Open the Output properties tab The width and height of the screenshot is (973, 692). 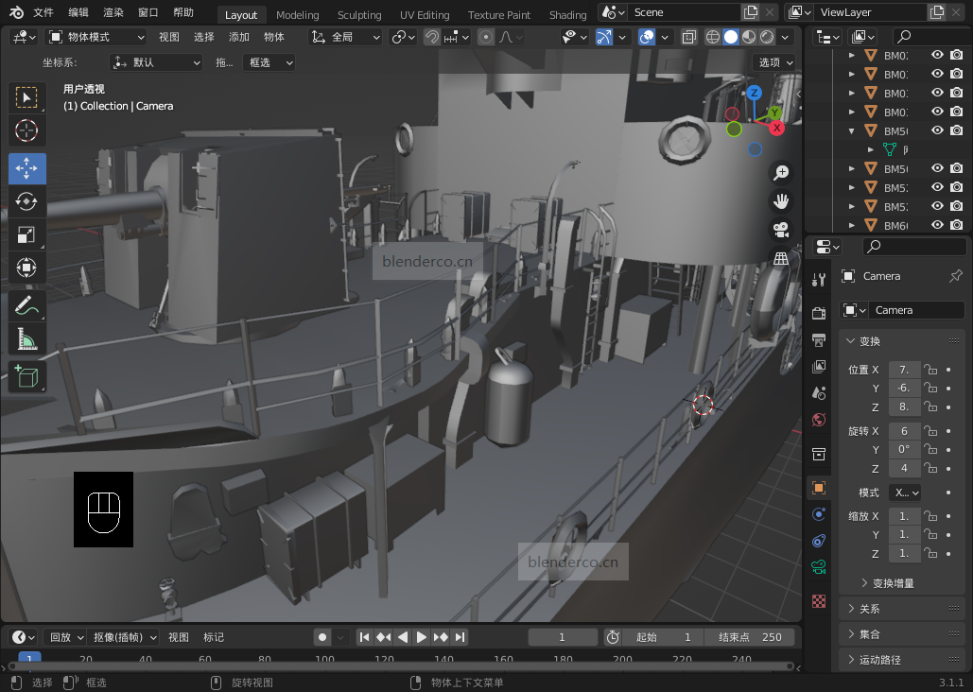[x=819, y=339]
